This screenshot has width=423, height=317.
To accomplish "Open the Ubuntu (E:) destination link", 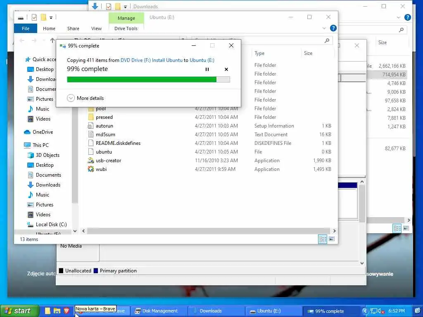I will tap(202, 60).
